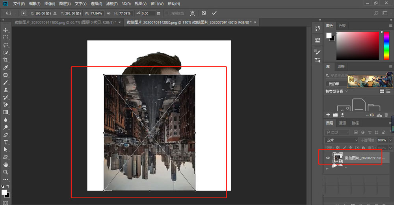Pick the Eyedropper tool
Viewport: 394px width, 205px height.
6,68
